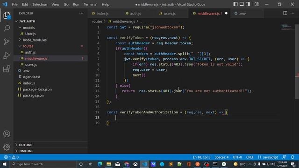Open editor more actions ellipsis
This screenshot has height=168, width=299.
[292, 13]
